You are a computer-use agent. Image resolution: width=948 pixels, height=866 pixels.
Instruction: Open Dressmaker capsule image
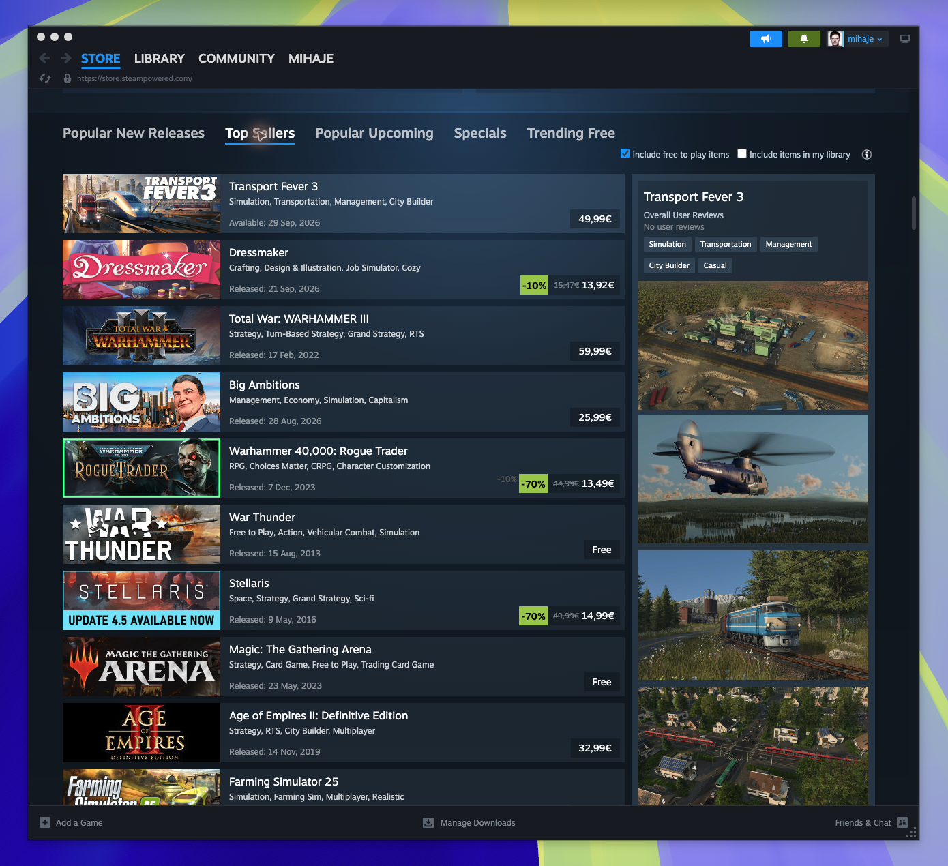pos(141,269)
